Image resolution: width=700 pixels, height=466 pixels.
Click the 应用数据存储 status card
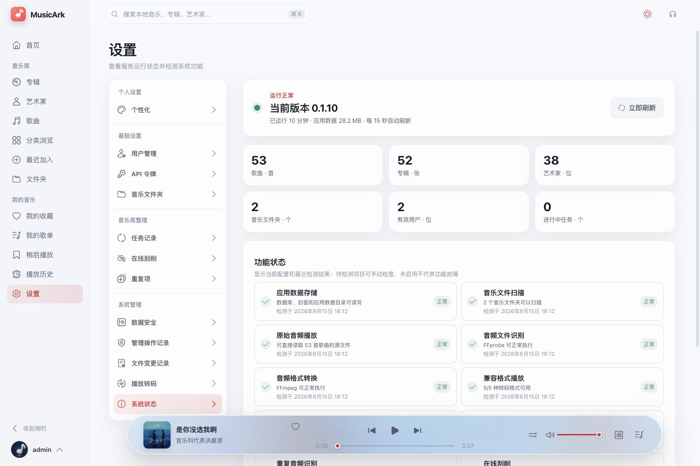click(355, 301)
